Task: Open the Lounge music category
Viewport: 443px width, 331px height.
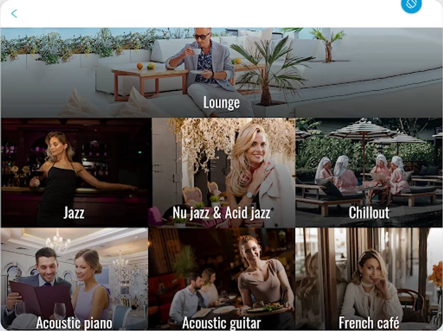Action: pos(221,103)
